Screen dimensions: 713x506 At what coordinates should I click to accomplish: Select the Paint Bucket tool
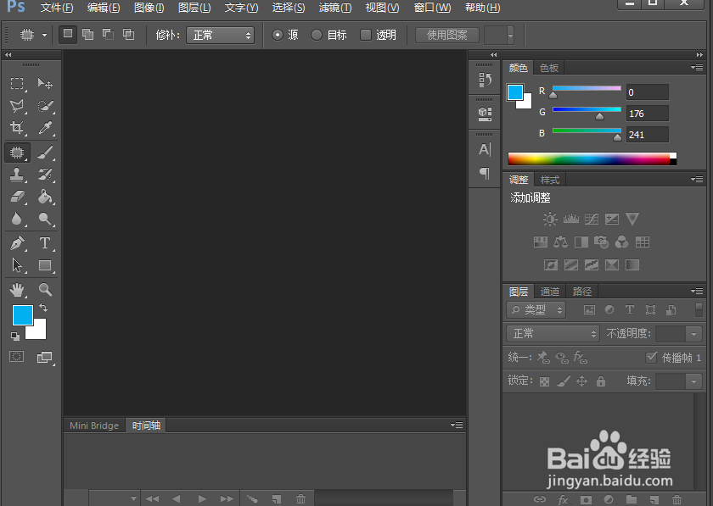(44, 197)
